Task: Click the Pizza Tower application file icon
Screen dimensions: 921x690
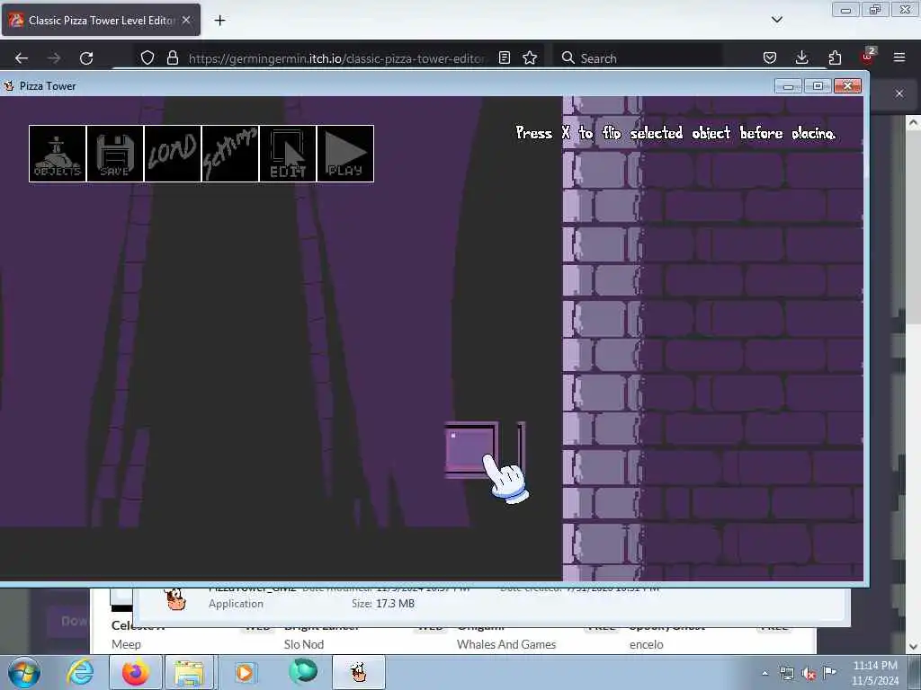Action: pos(175,599)
